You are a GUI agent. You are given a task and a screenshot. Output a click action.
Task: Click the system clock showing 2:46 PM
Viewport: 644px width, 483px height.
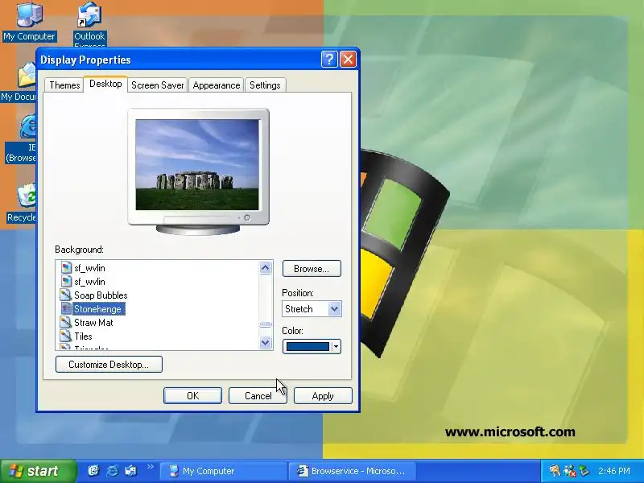click(x=614, y=471)
